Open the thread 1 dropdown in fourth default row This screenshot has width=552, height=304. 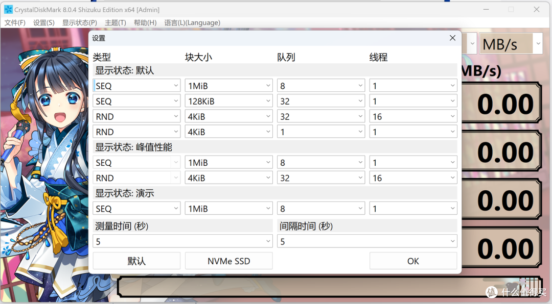pos(413,132)
